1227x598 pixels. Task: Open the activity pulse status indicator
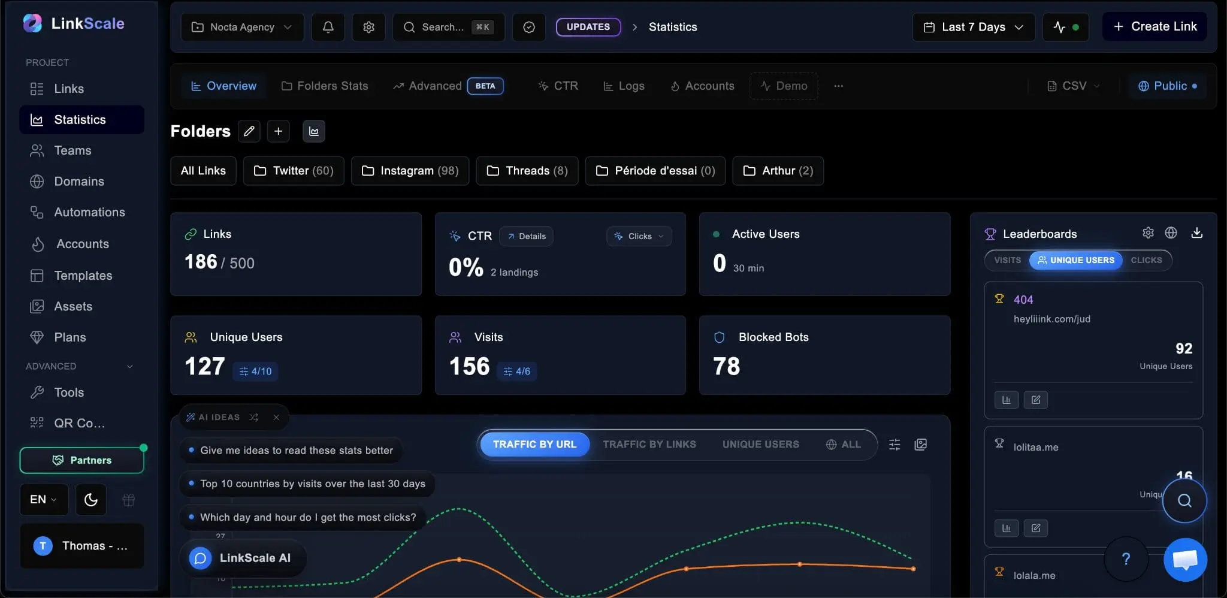[x=1065, y=27]
